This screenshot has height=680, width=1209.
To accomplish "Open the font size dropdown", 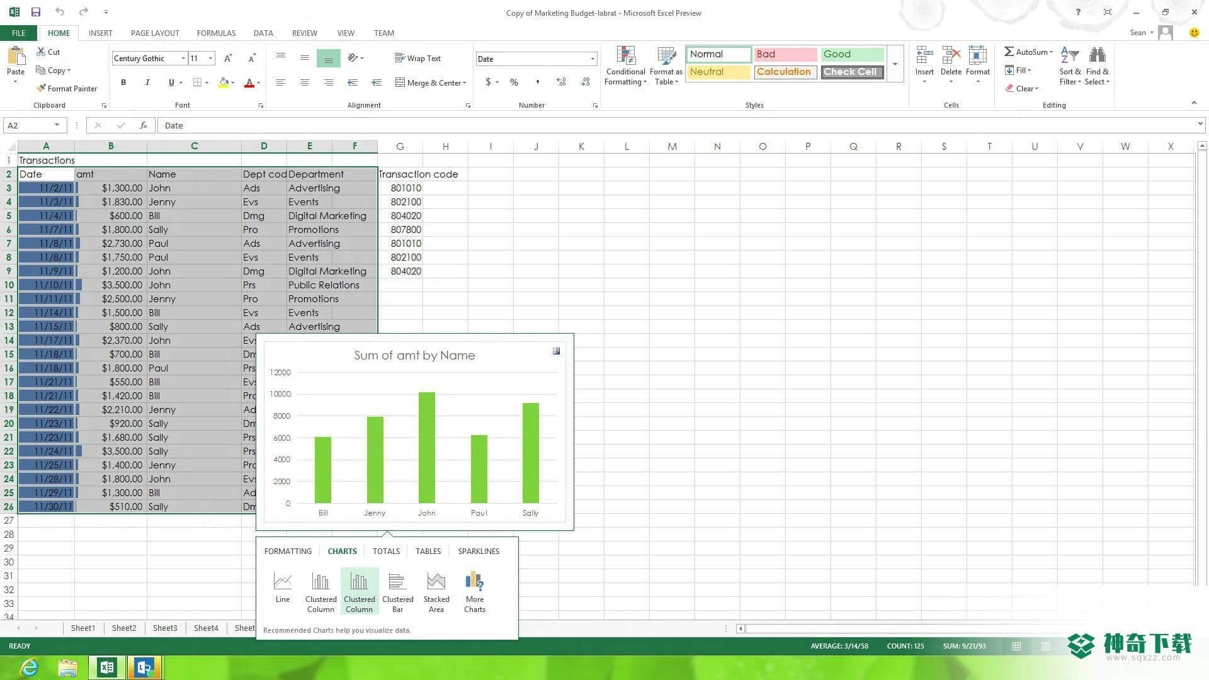I will tap(210, 59).
